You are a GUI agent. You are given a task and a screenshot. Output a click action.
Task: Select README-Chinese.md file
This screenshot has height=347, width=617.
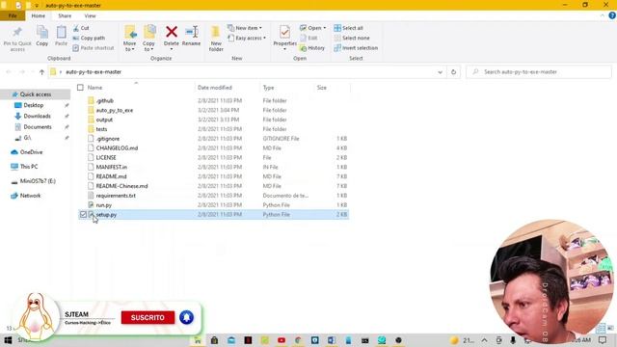point(121,186)
